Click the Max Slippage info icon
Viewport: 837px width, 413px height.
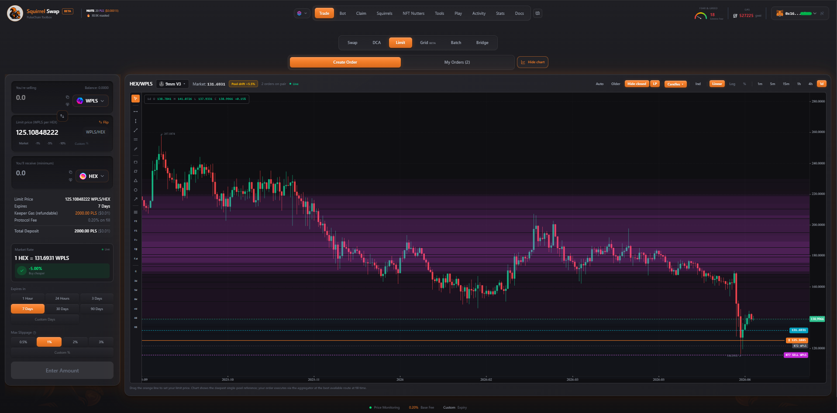point(34,333)
